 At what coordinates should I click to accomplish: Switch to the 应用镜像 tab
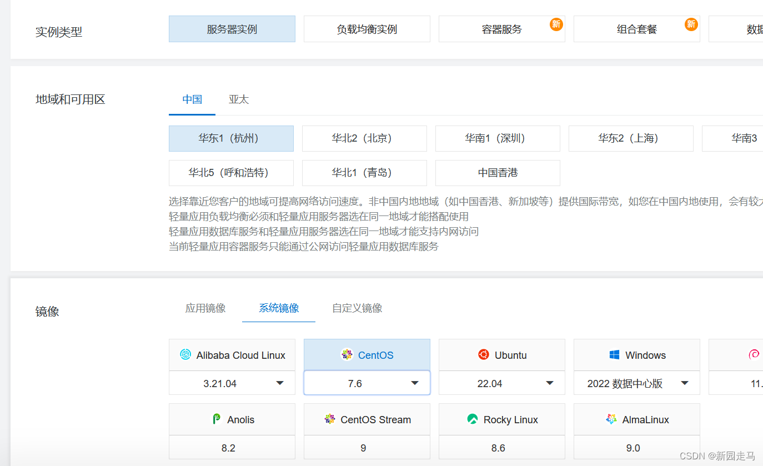point(205,308)
